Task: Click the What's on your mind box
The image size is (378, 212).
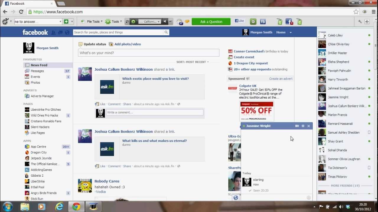Action: point(149,53)
